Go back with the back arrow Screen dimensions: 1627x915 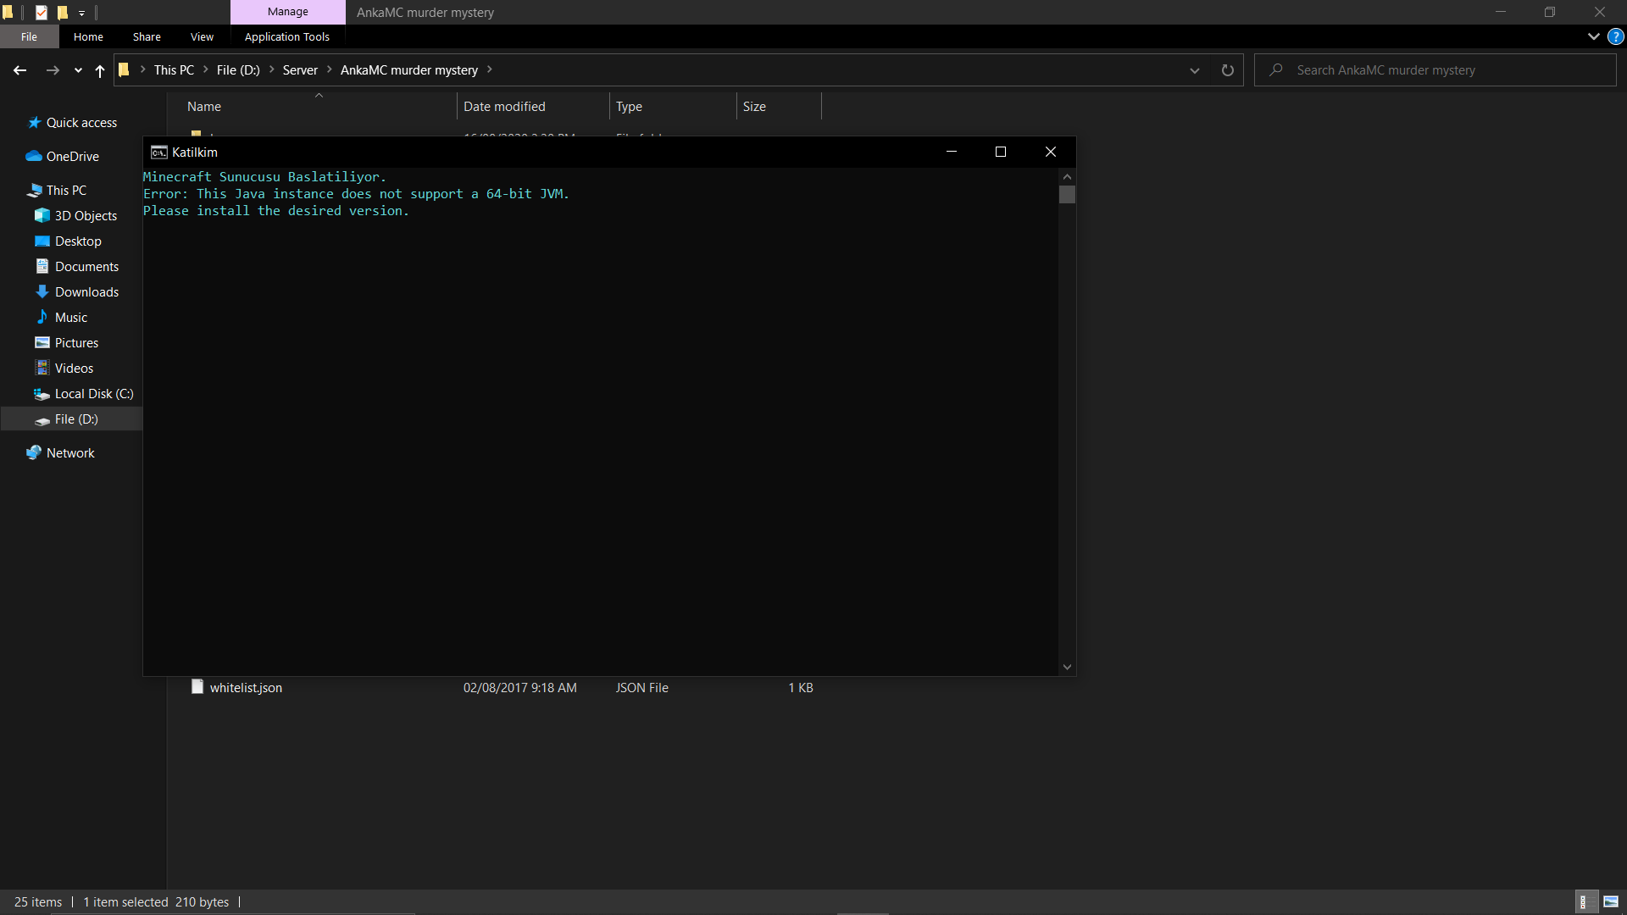(x=19, y=70)
